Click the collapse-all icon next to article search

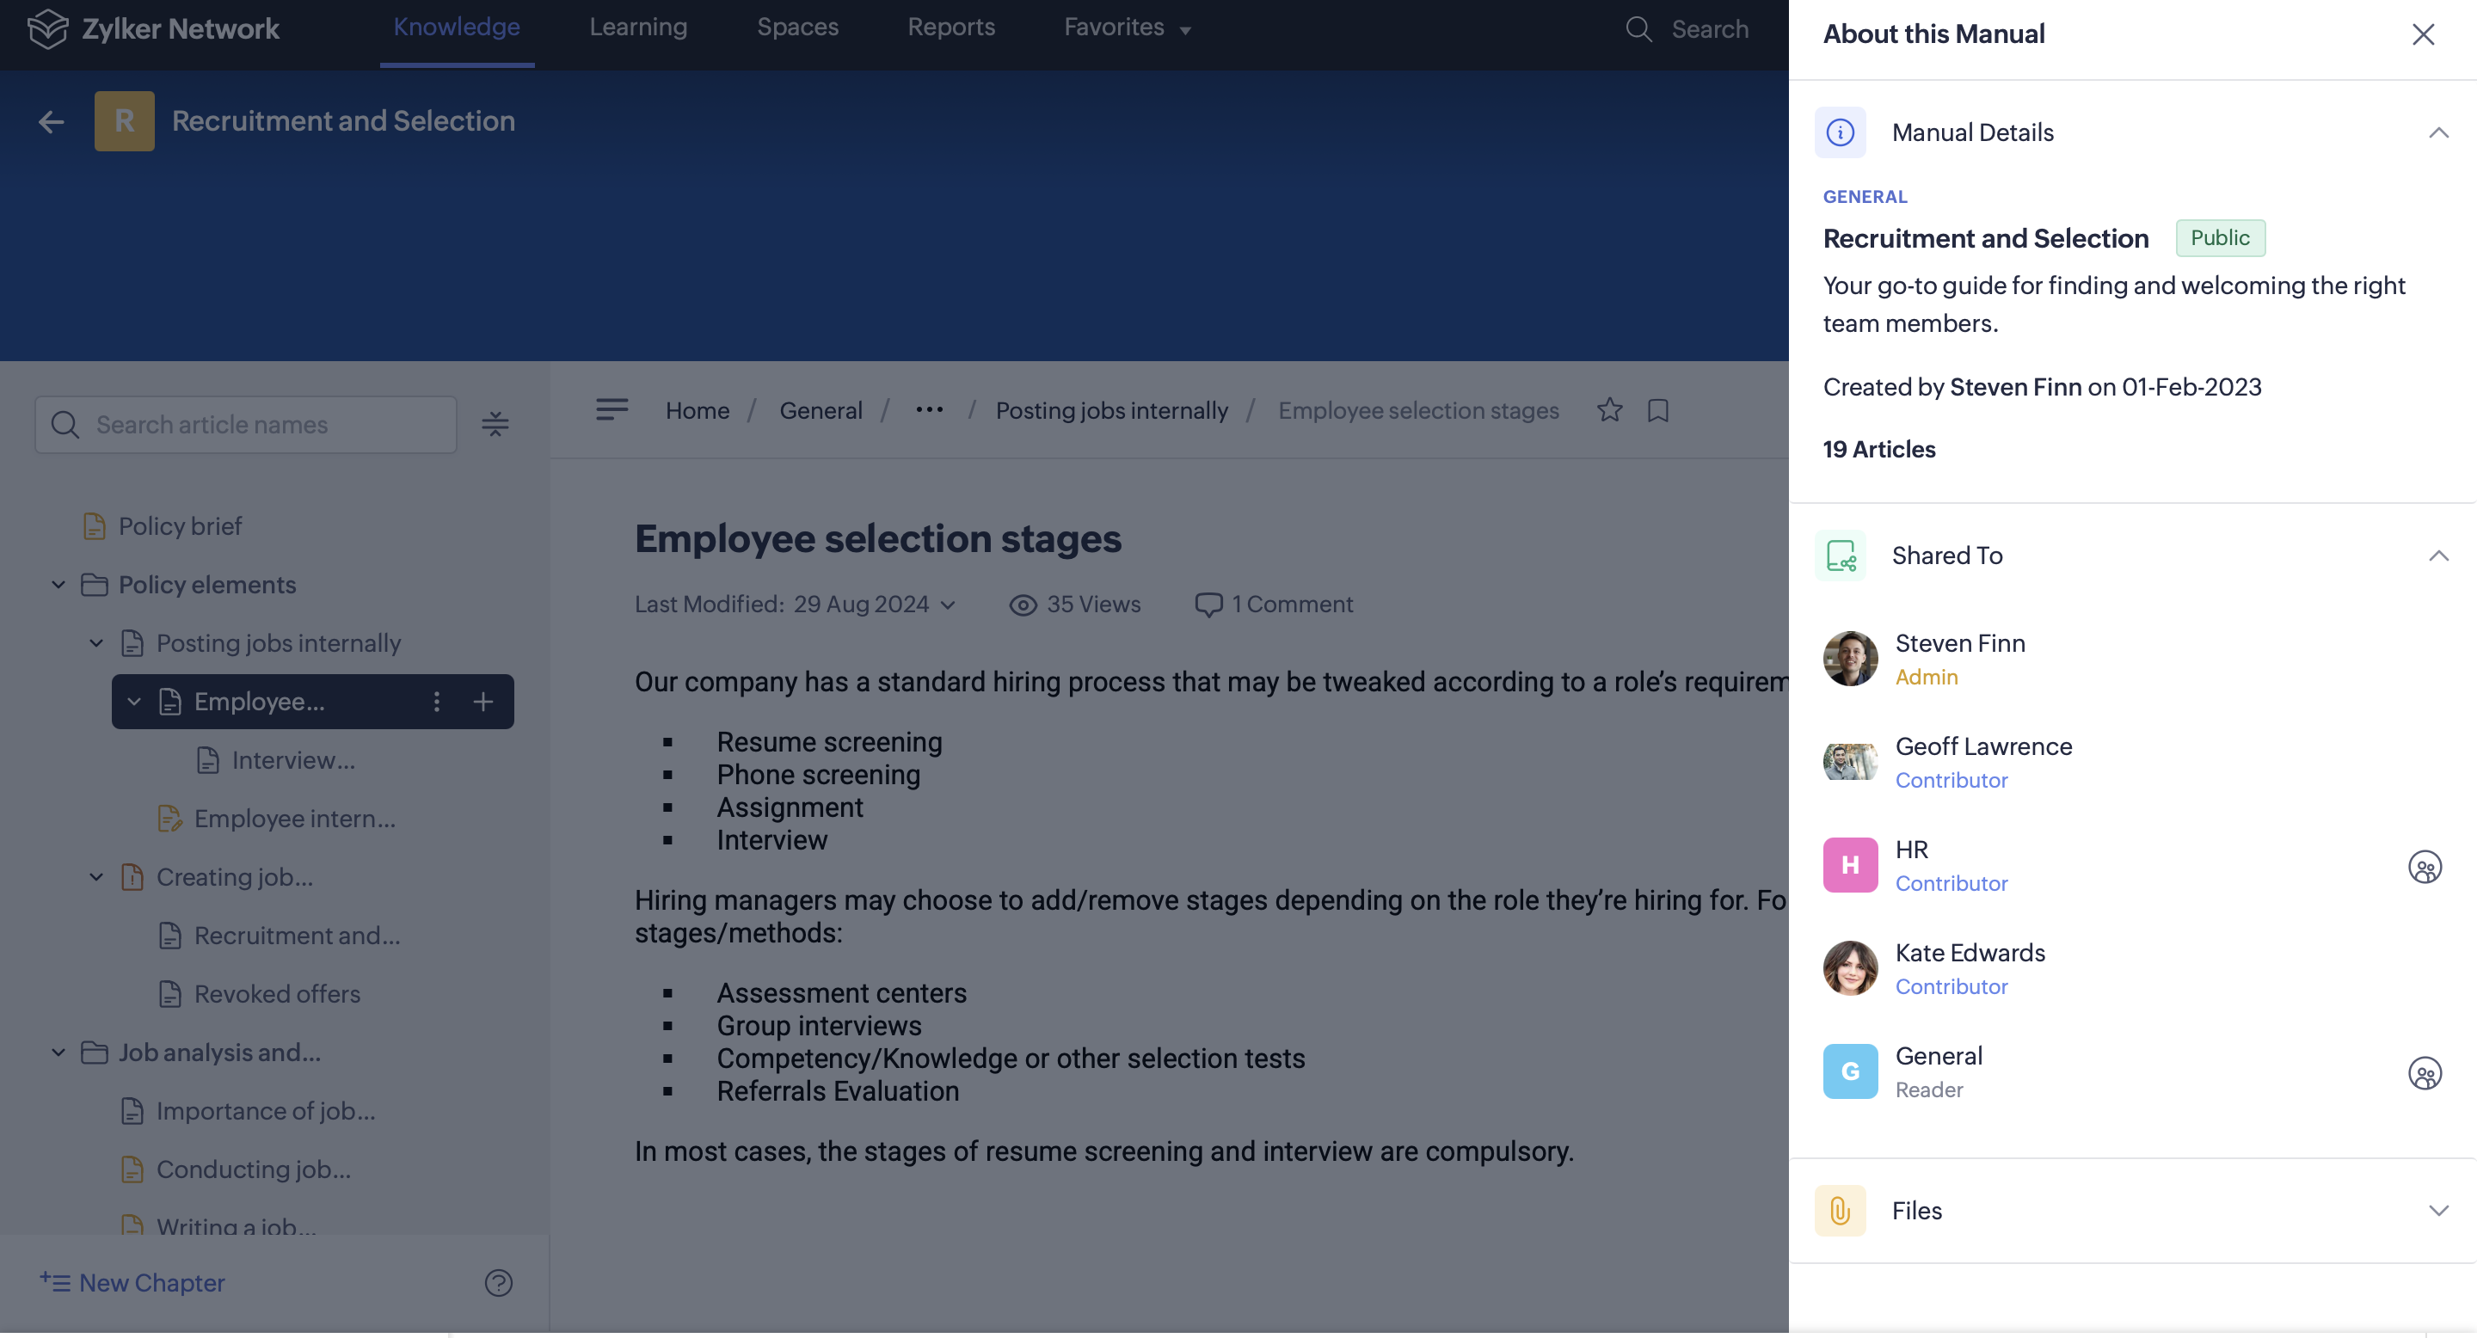(x=495, y=424)
